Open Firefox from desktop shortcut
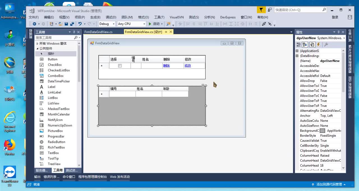This screenshot has width=359, height=191. (x=10, y=147)
